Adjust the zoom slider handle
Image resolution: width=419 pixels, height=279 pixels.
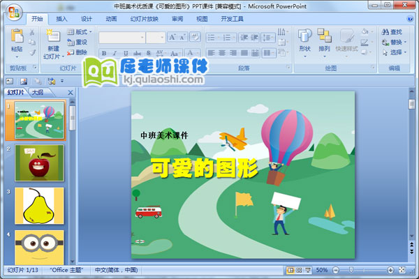point(351,270)
